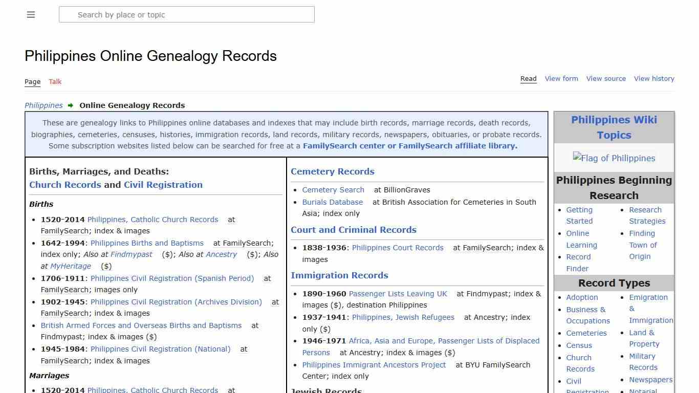Open the Civil Registration heading link
This screenshot has width=699, height=393.
click(163, 185)
